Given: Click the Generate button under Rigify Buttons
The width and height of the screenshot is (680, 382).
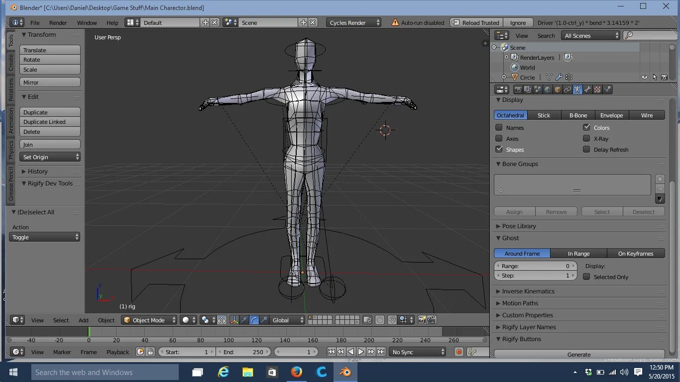Looking at the screenshot, I should point(579,354).
